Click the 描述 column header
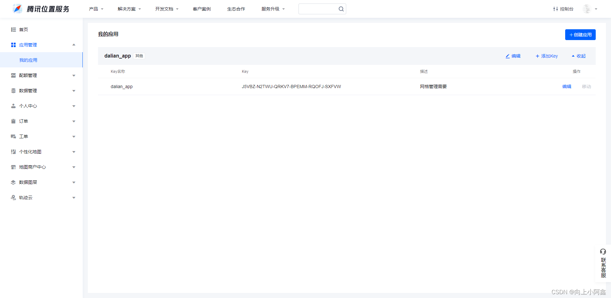Image resolution: width=611 pixels, height=298 pixels. 424,72
